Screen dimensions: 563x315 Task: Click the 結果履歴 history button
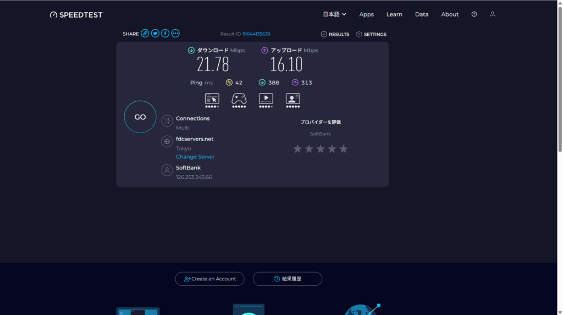coord(287,279)
